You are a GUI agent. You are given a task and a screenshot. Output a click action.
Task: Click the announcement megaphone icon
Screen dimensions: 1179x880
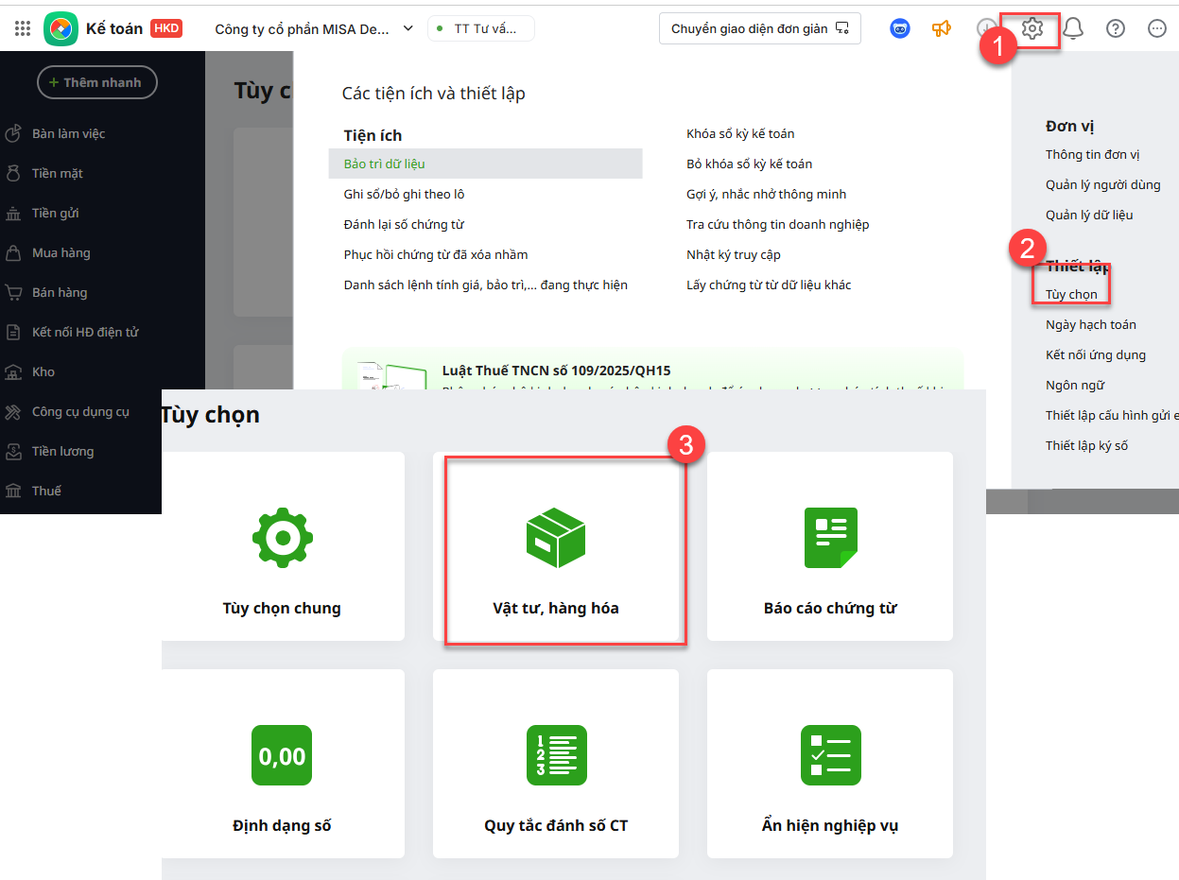tap(941, 29)
